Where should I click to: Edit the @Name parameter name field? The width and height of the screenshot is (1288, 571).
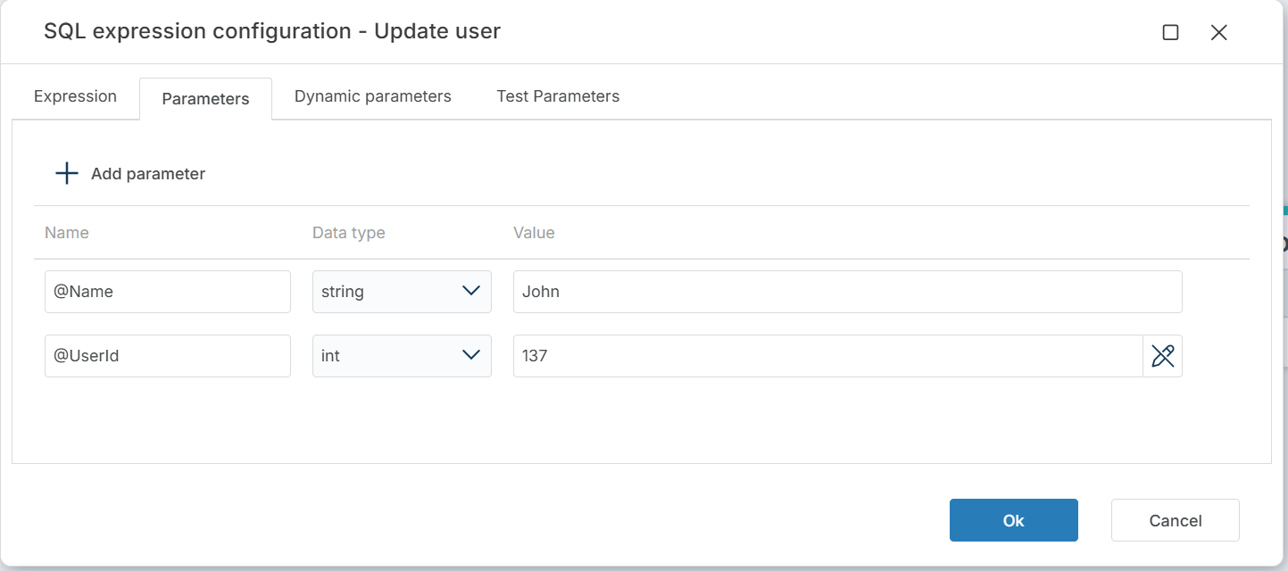168,292
